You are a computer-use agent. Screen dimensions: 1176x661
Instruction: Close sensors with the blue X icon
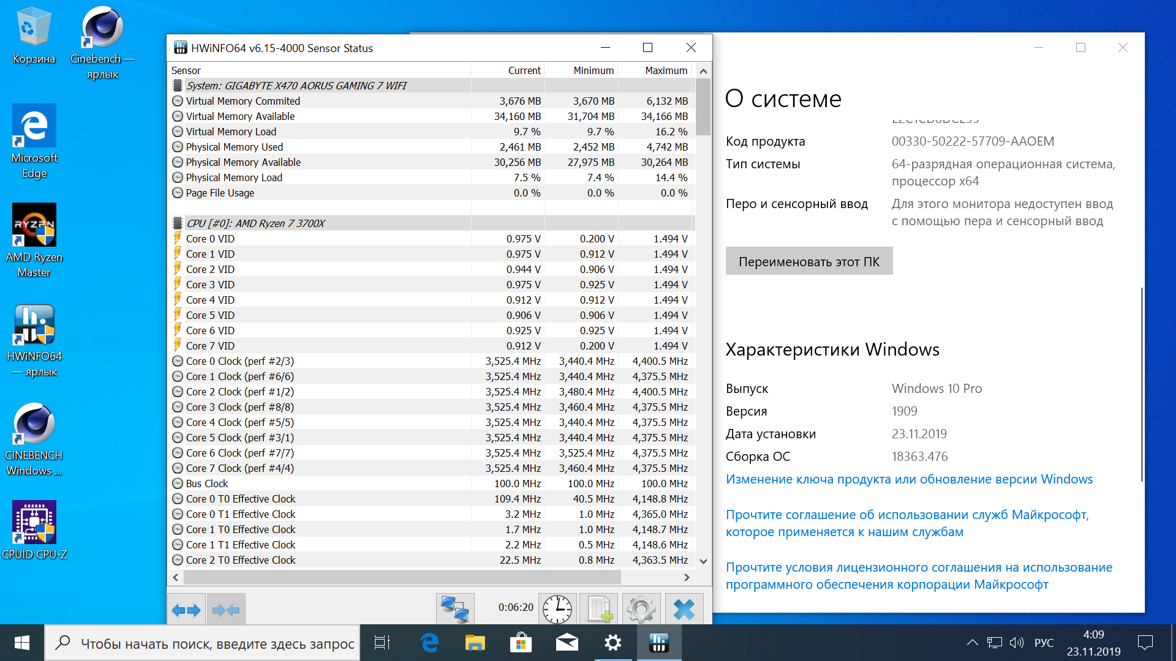pyautogui.click(x=684, y=610)
